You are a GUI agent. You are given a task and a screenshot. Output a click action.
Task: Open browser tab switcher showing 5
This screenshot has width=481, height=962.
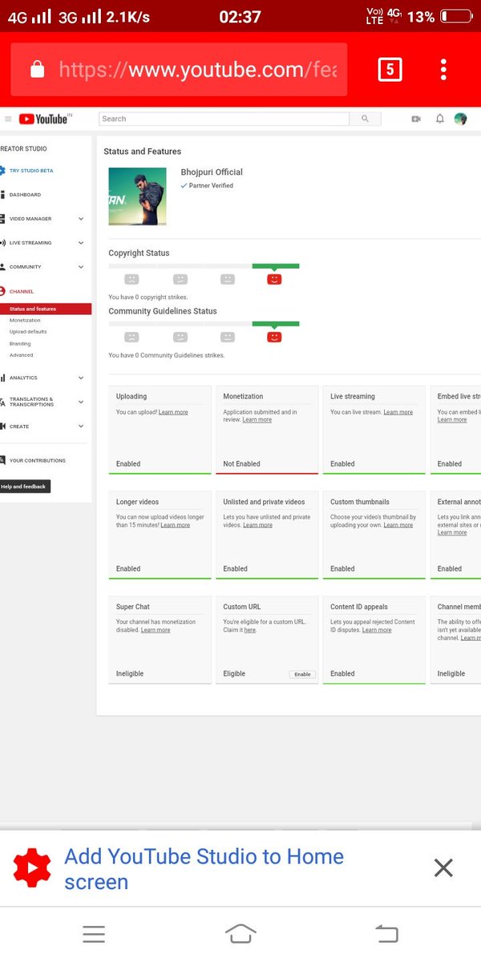point(390,70)
